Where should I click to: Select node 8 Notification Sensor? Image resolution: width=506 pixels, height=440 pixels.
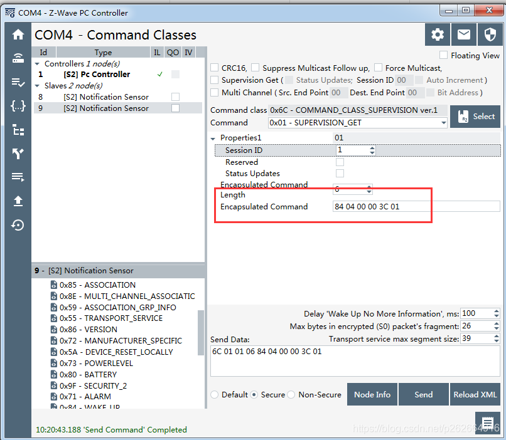[x=118, y=97]
